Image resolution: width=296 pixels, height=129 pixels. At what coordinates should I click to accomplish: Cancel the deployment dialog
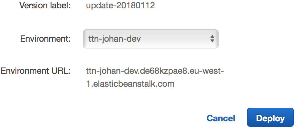tap(221, 118)
